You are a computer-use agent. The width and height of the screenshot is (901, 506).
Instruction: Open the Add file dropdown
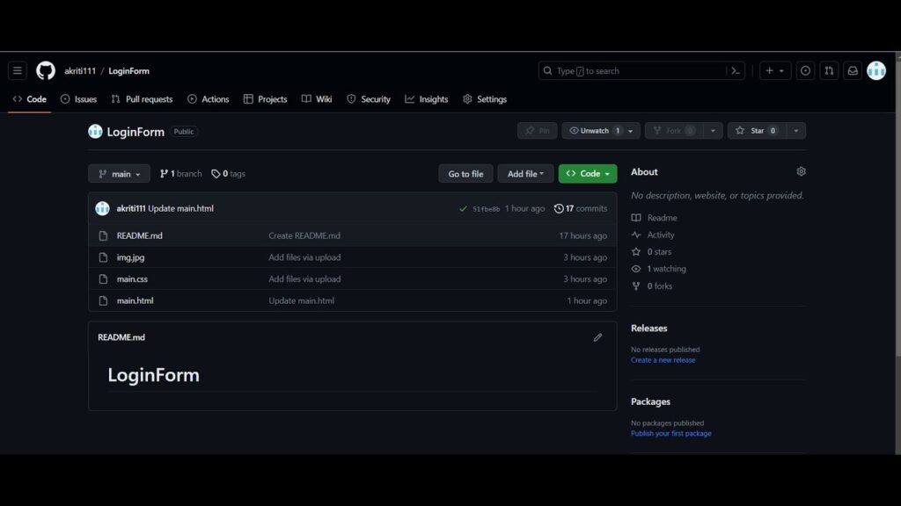pyautogui.click(x=525, y=174)
